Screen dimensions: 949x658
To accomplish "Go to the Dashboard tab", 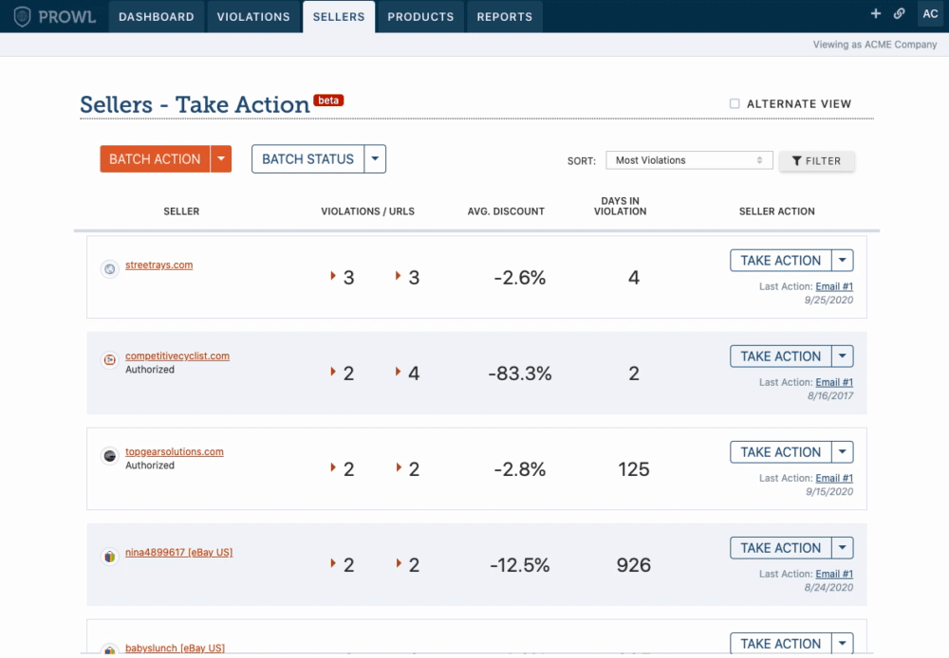I will point(157,17).
